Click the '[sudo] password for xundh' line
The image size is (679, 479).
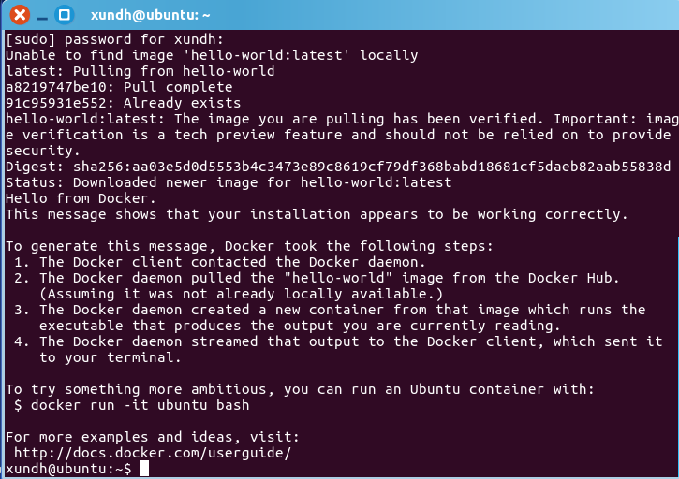tap(115, 39)
